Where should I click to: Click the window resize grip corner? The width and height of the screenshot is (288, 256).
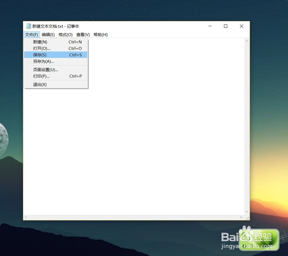tap(247, 218)
